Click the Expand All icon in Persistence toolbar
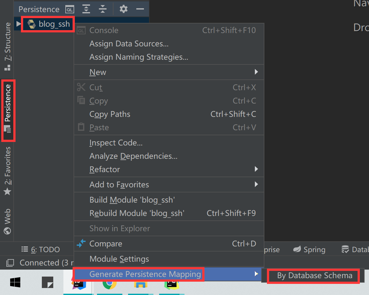 [86, 9]
